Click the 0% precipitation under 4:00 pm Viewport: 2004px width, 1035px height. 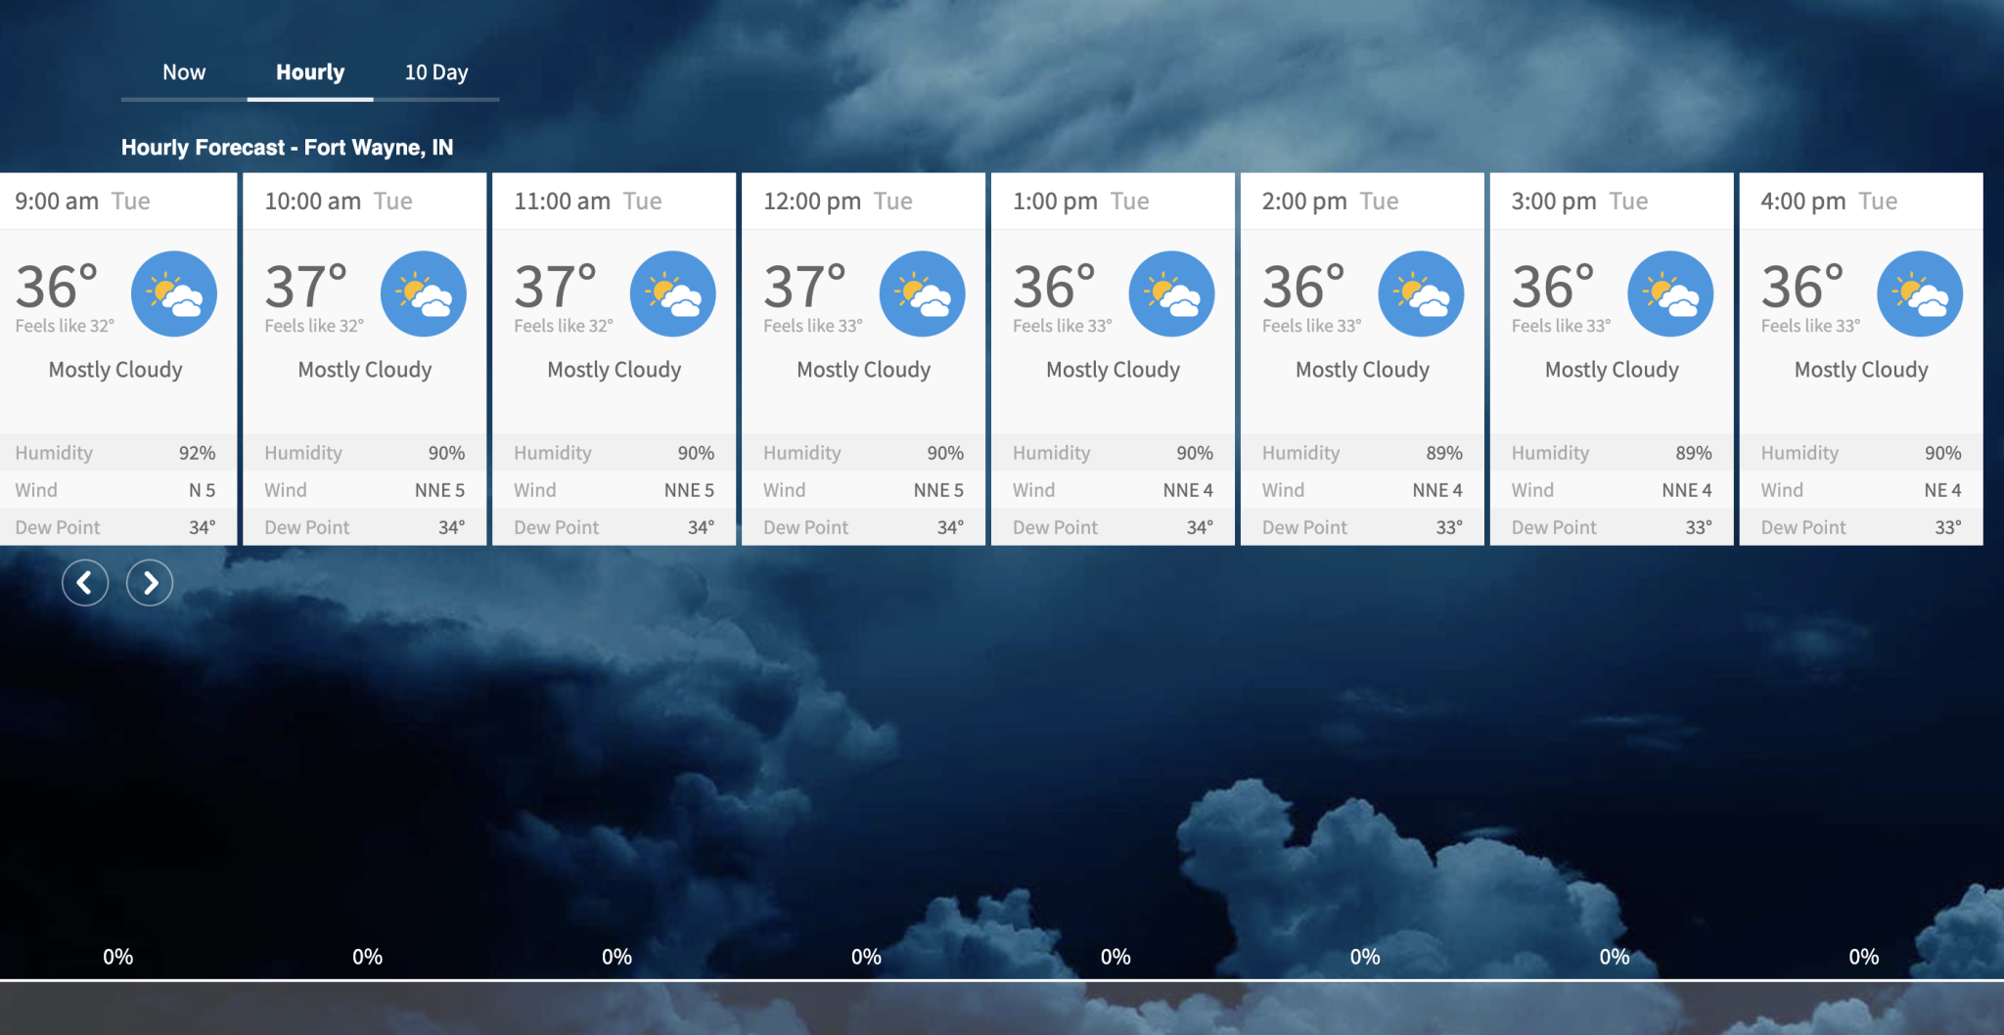[x=1864, y=957]
